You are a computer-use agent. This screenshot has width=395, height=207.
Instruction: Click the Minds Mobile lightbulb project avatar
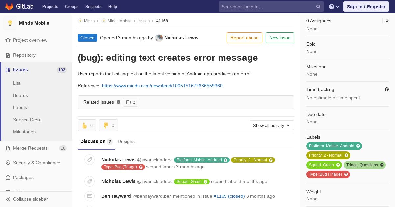pyautogui.click(x=10, y=23)
